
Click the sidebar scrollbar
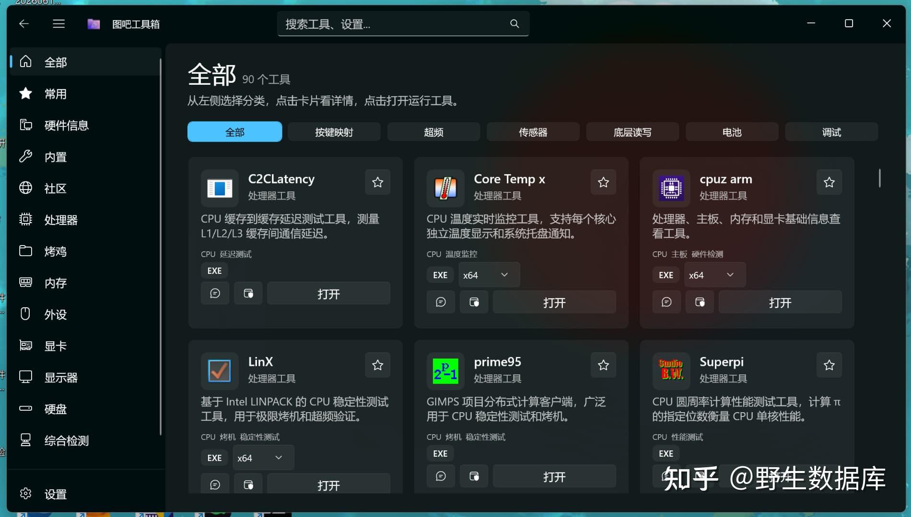[161, 247]
